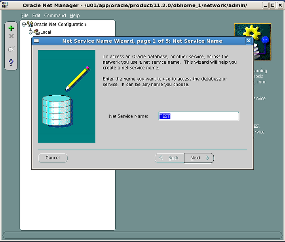Click the 'Net Service Name:' label
285x242 pixels.
coord(129,116)
